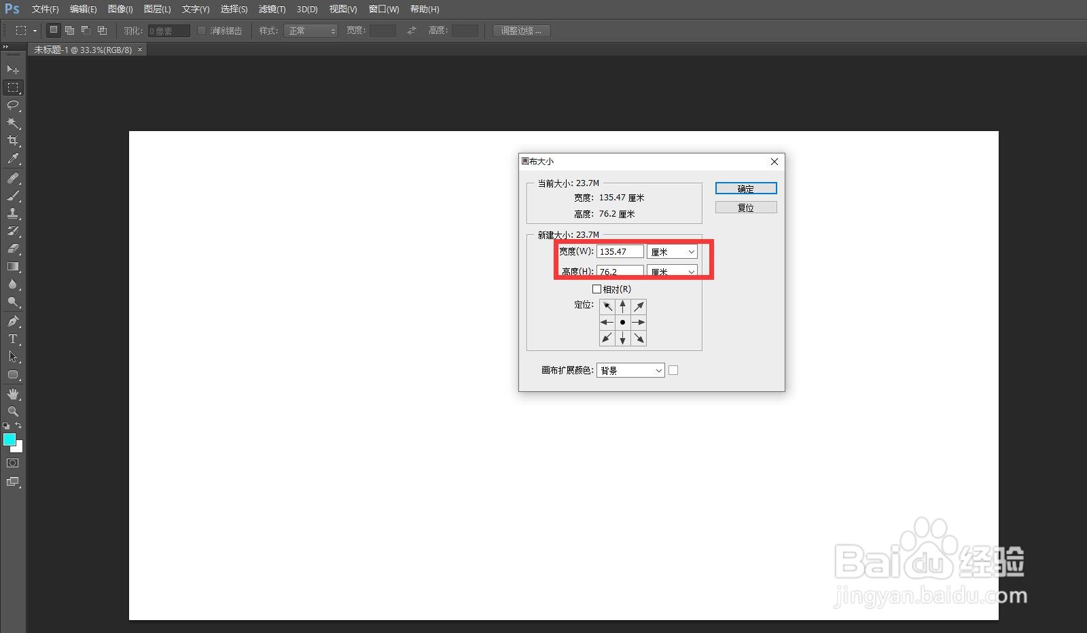This screenshot has height=633, width=1087.
Task: Select the Path Selection tool
Action: 13,357
